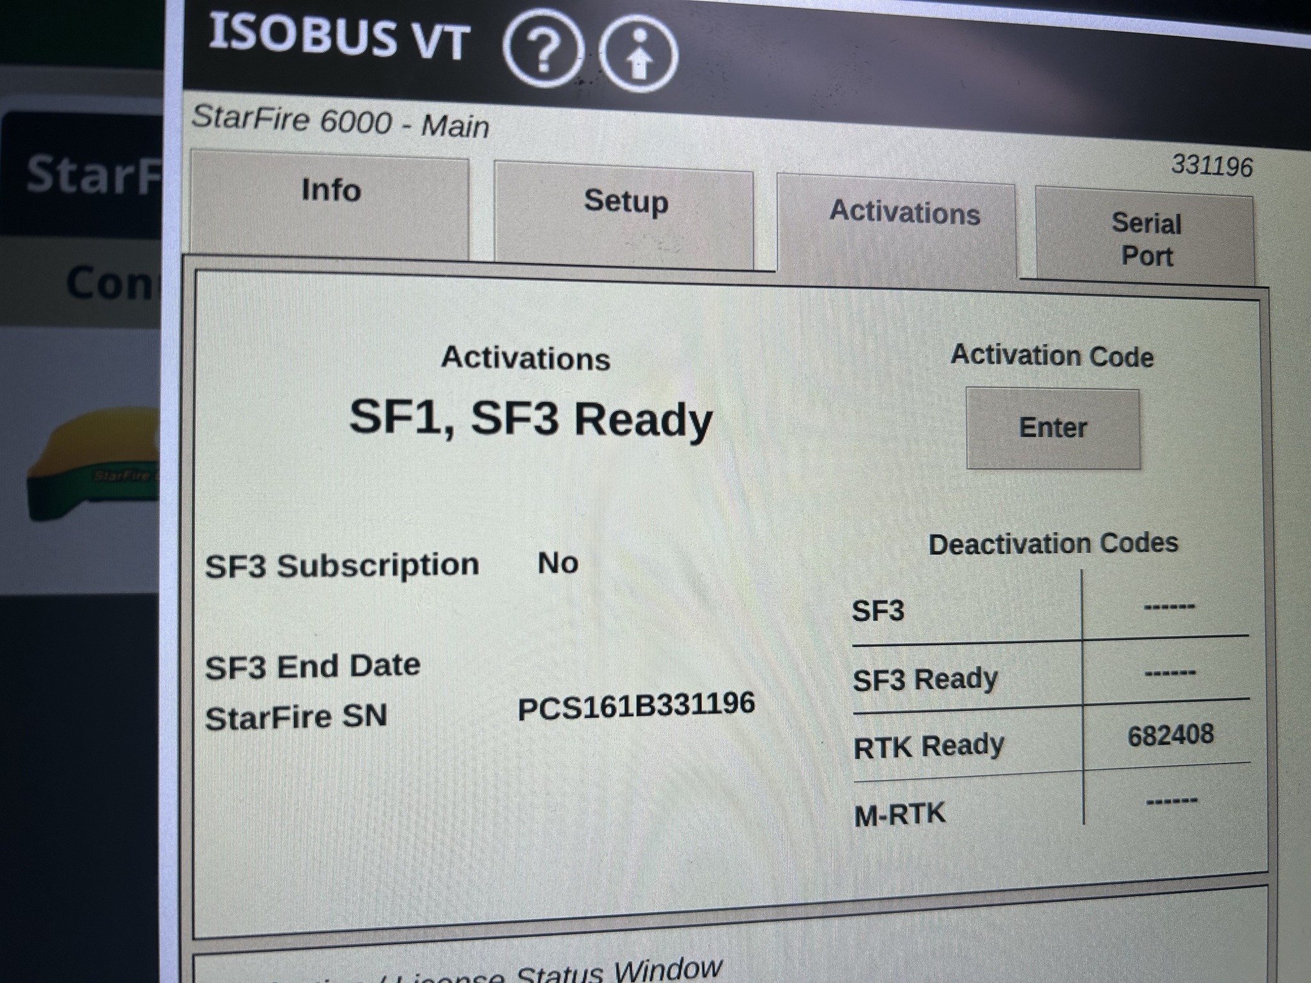Viewport: 1311px width, 983px height.
Task: Click the RTK Ready deactivation code 682408
Action: click(1170, 735)
